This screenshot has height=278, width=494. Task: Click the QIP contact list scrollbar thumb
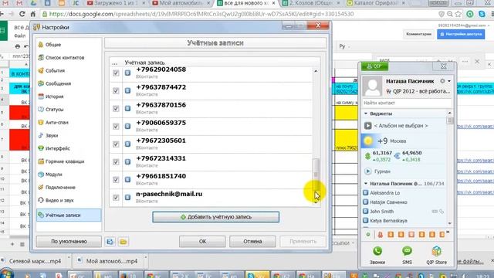449,120
